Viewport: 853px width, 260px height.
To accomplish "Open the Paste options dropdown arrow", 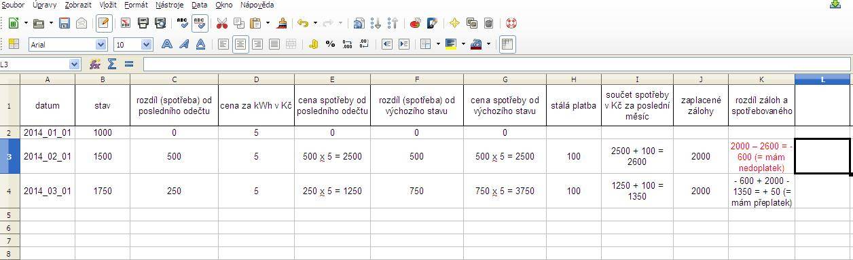I will point(268,23).
